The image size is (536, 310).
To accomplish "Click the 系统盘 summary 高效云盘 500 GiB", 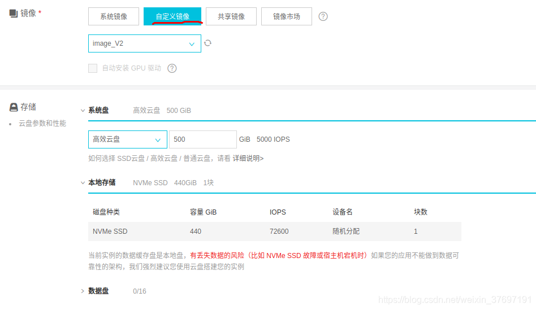I will pyautogui.click(x=162, y=111).
